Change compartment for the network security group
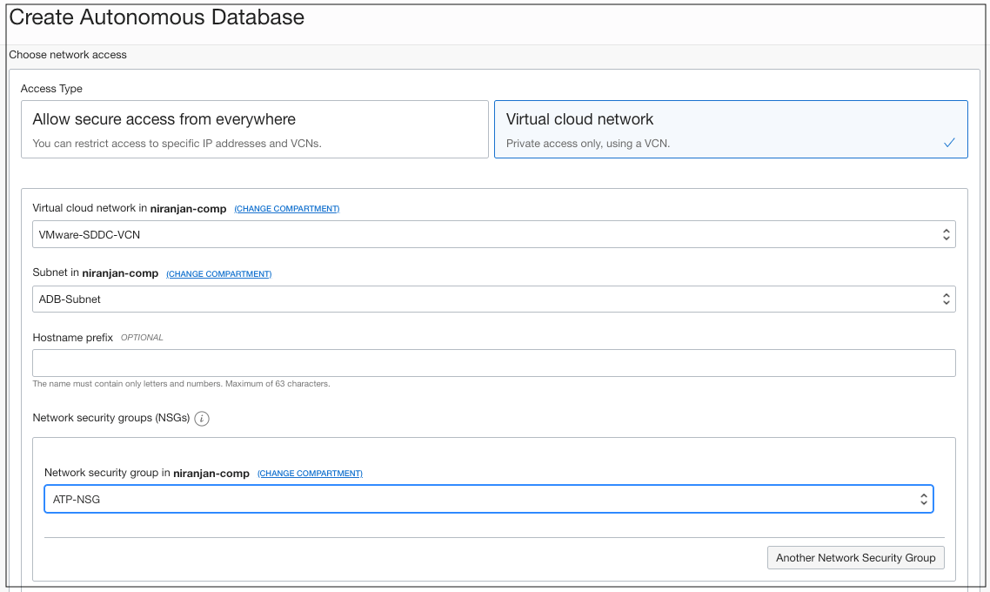 coord(310,473)
